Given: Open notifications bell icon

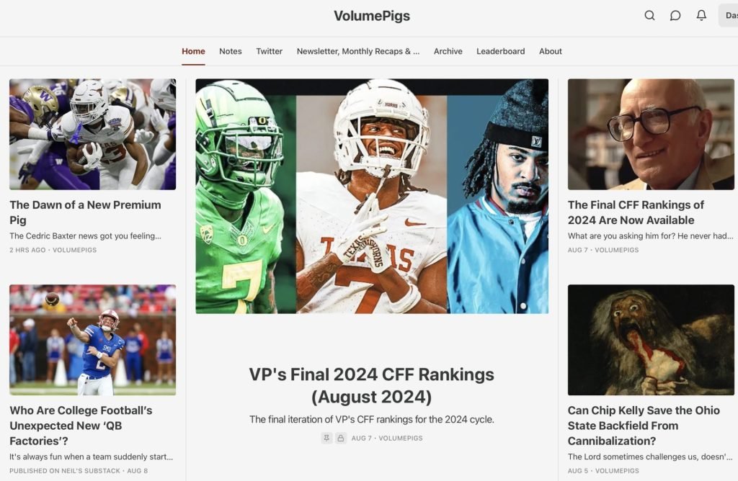Looking at the screenshot, I should 701,16.
